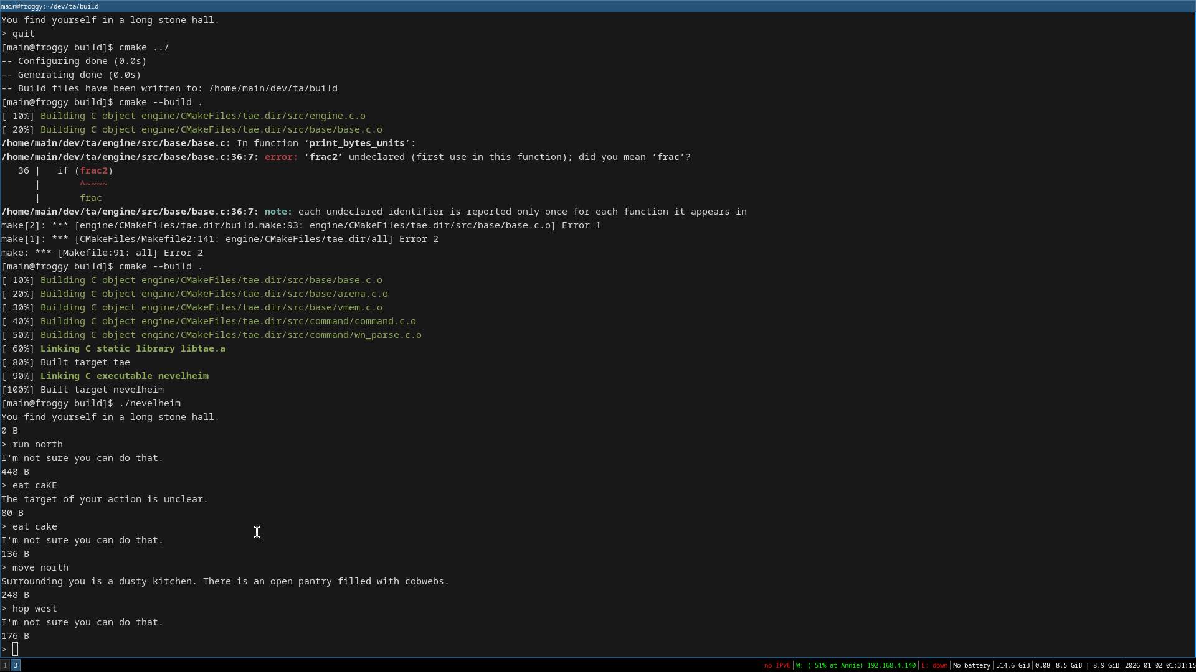Click the './nevelheim' command line
The width and height of the screenshot is (1196, 672).
click(x=149, y=403)
